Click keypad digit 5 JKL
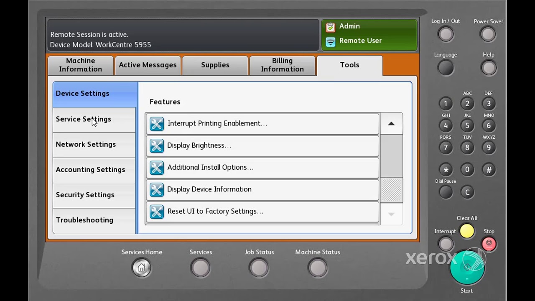Image resolution: width=535 pixels, height=301 pixels. [467, 125]
